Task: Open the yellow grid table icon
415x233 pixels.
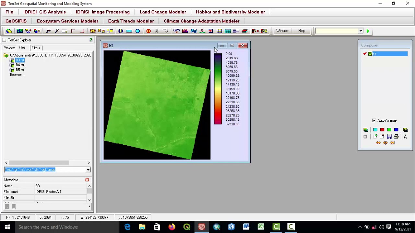Action: pos(219,31)
